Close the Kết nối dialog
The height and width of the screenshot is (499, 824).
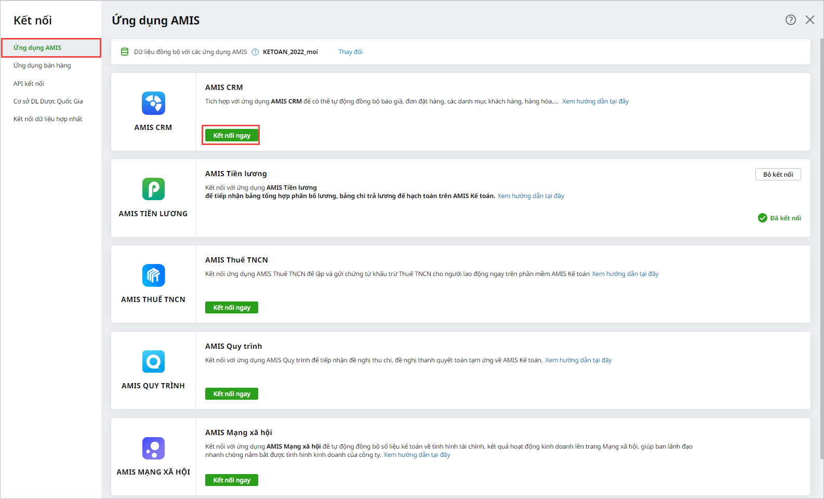pyautogui.click(x=810, y=20)
